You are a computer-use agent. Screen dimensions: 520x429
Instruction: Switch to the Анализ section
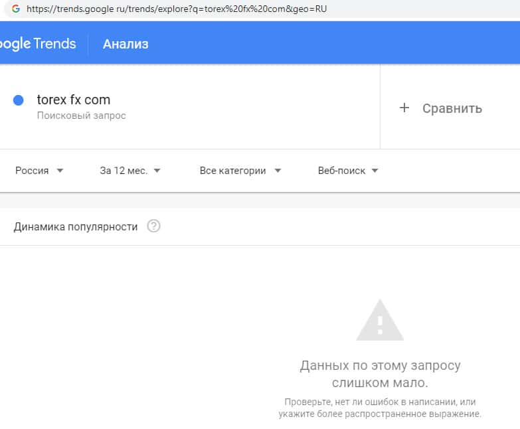pyautogui.click(x=126, y=44)
